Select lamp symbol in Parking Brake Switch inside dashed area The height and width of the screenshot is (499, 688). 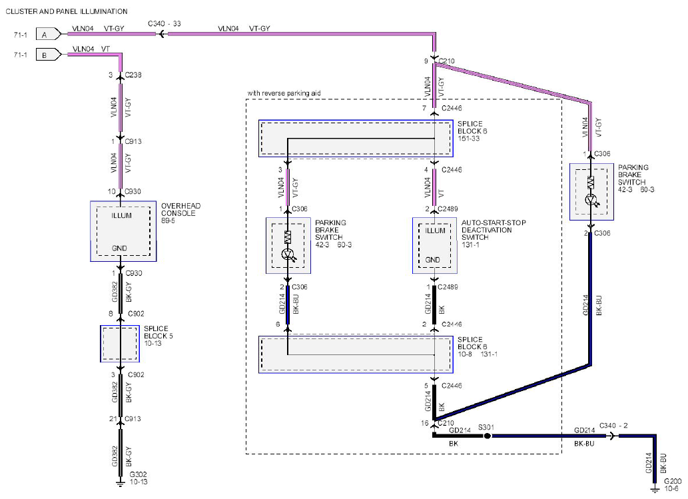coord(288,254)
